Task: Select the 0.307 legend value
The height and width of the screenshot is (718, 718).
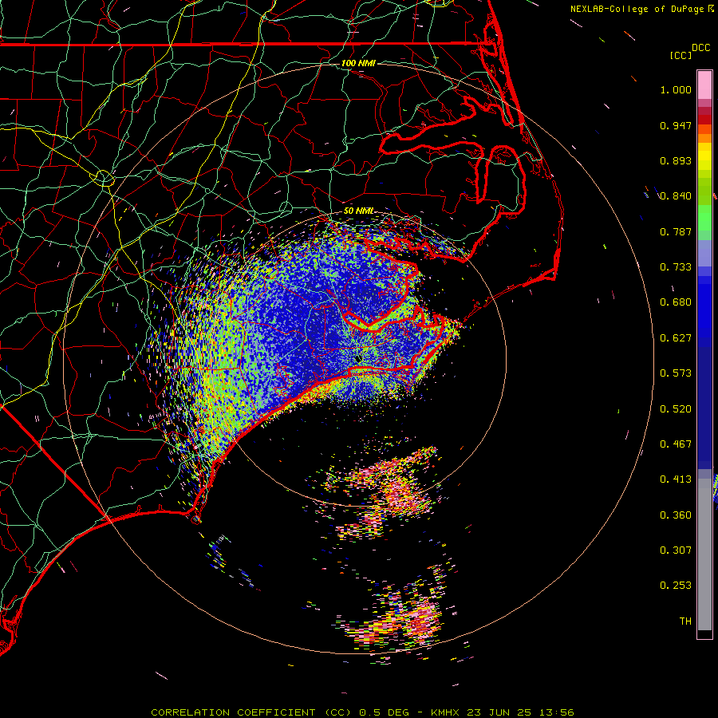Action: click(x=676, y=550)
